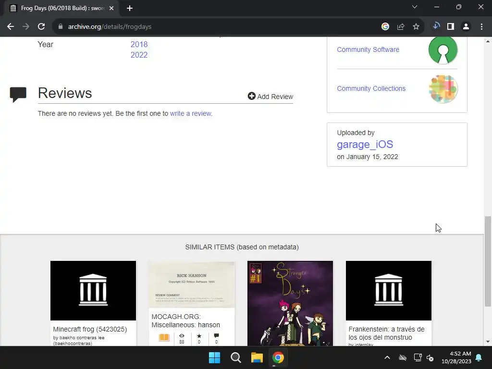Image resolution: width=492 pixels, height=369 pixels.
Task: Expand the tab search chevron
Action: [415, 7]
